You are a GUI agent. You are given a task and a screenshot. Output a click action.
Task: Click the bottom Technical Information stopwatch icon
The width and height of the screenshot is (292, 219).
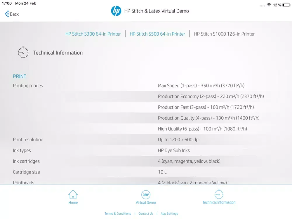click(219, 194)
